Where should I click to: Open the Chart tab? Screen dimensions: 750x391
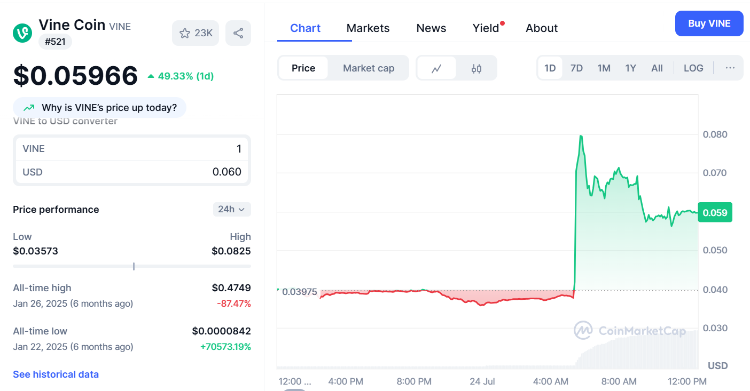(306, 28)
